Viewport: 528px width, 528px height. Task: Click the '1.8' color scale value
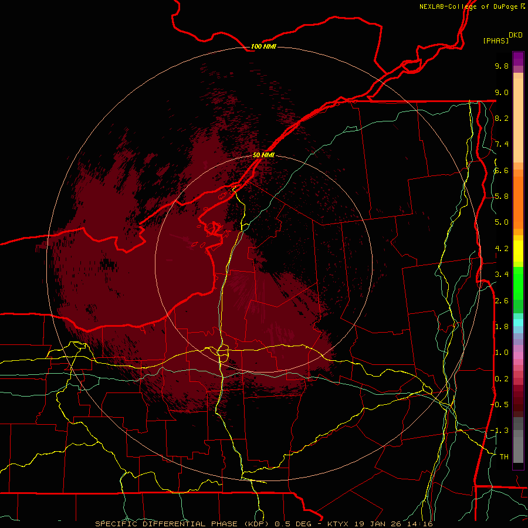point(502,327)
